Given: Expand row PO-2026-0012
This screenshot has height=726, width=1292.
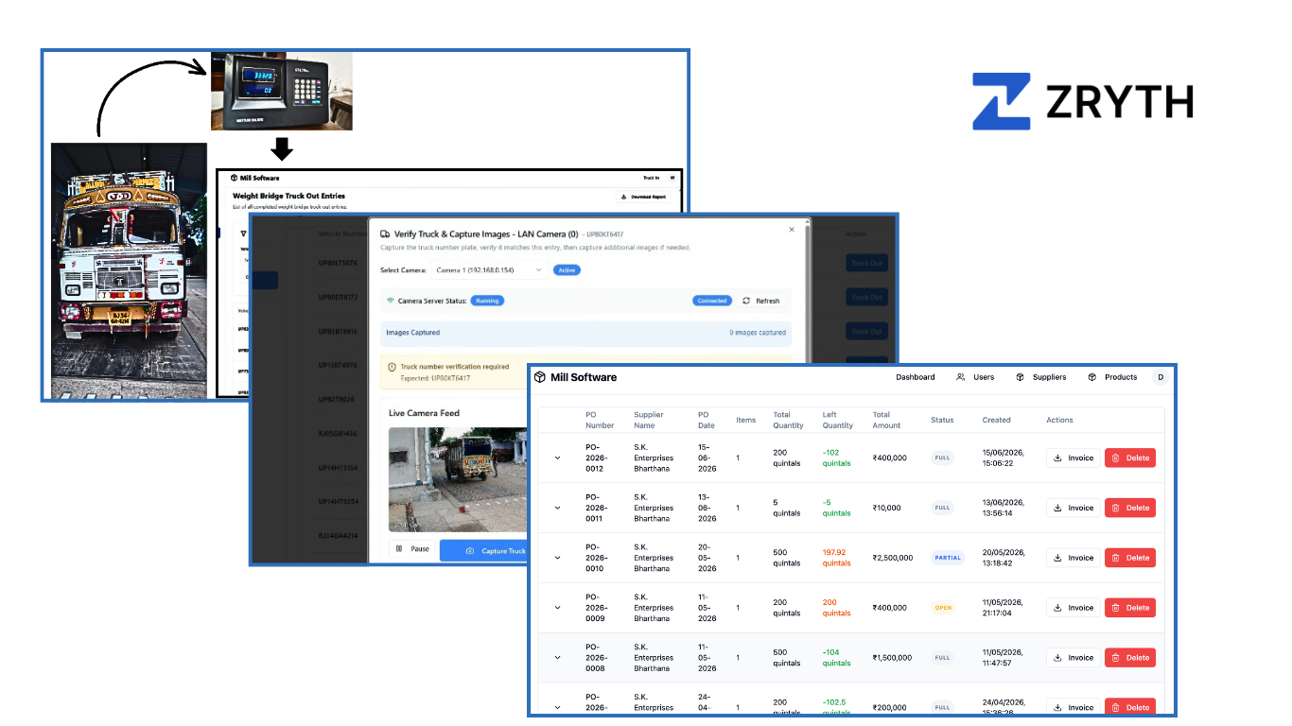Looking at the screenshot, I should pos(557,458).
